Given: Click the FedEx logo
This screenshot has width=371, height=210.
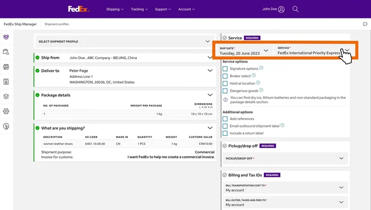Looking at the screenshot, I should 78,9.
